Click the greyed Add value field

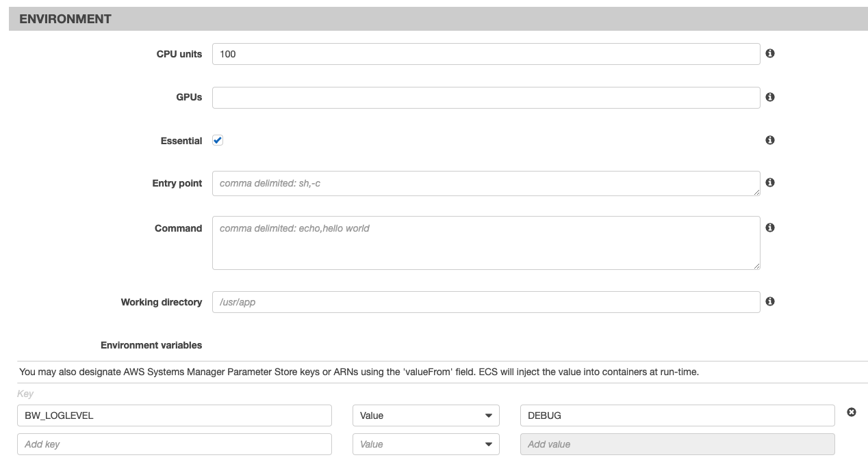coord(677,444)
